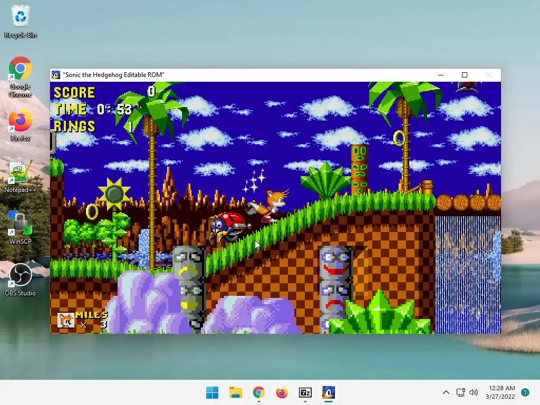The width and height of the screenshot is (540, 405).
Task: Click the MILES lives counter portrait
Action: point(65,321)
